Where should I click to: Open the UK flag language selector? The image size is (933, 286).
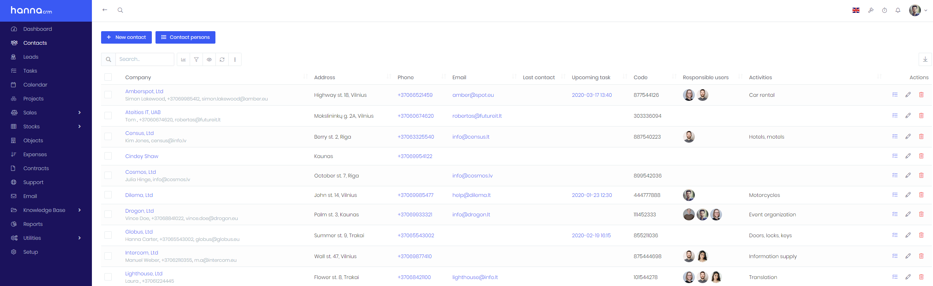coord(856,10)
